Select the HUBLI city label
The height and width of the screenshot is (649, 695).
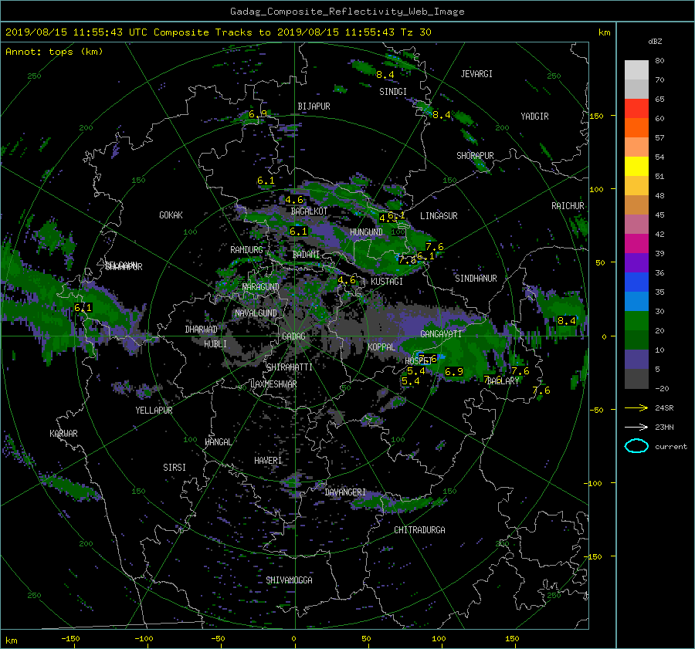click(x=215, y=344)
